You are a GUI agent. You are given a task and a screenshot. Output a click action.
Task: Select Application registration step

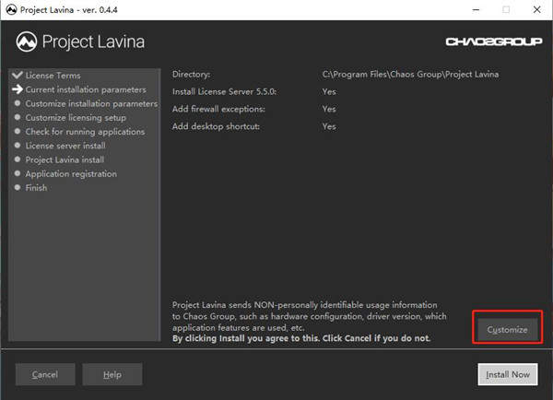pyautogui.click(x=71, y=174)
